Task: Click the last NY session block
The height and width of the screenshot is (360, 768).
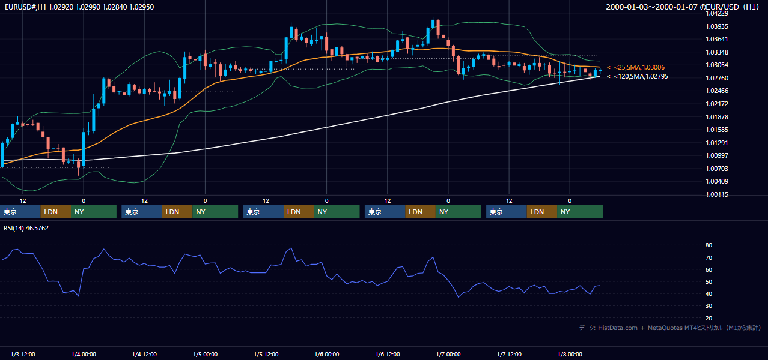Action: [580, 212]
